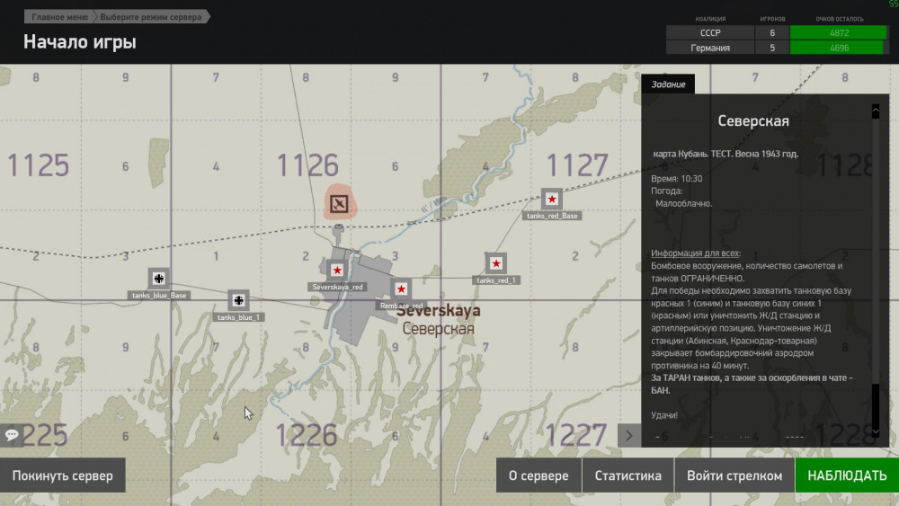Viewport: 899px width, 506px height.
Task: Go back to Главное меню breadcrumb
Action: point(59,17)
